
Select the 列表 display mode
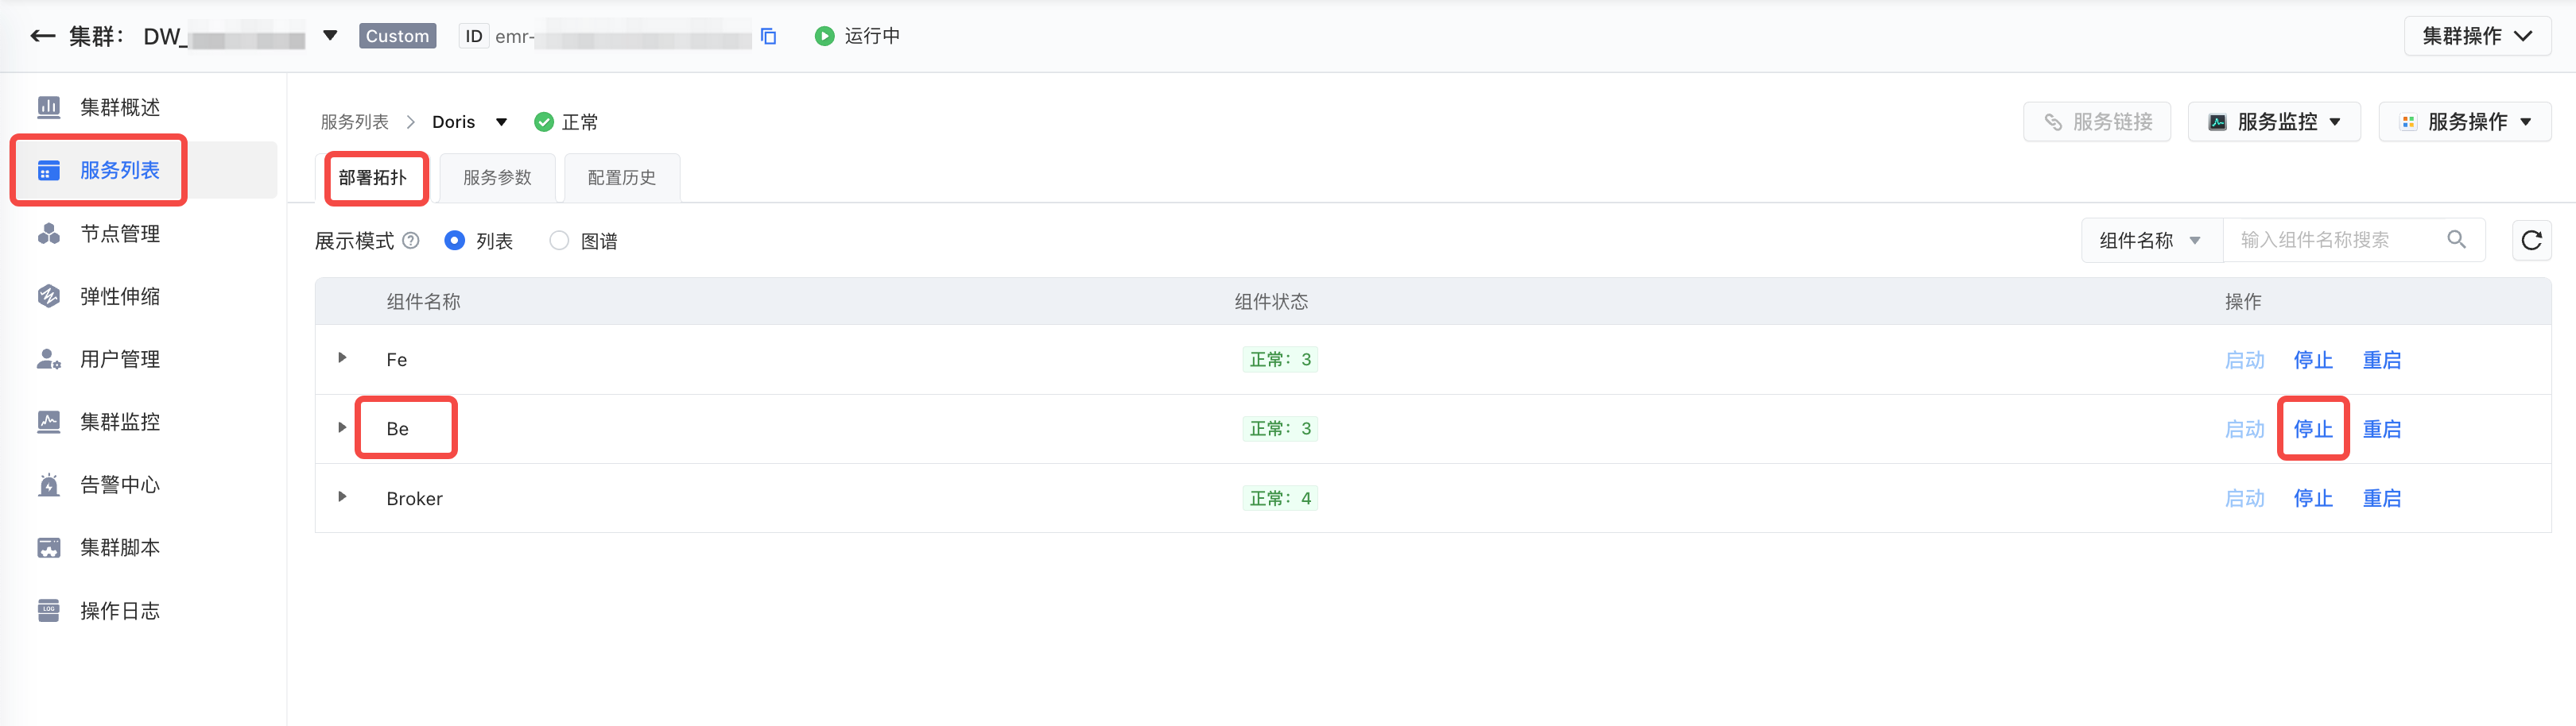[x=455, y=241]
